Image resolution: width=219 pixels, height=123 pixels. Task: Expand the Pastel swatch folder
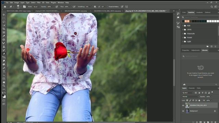point(183,38)
